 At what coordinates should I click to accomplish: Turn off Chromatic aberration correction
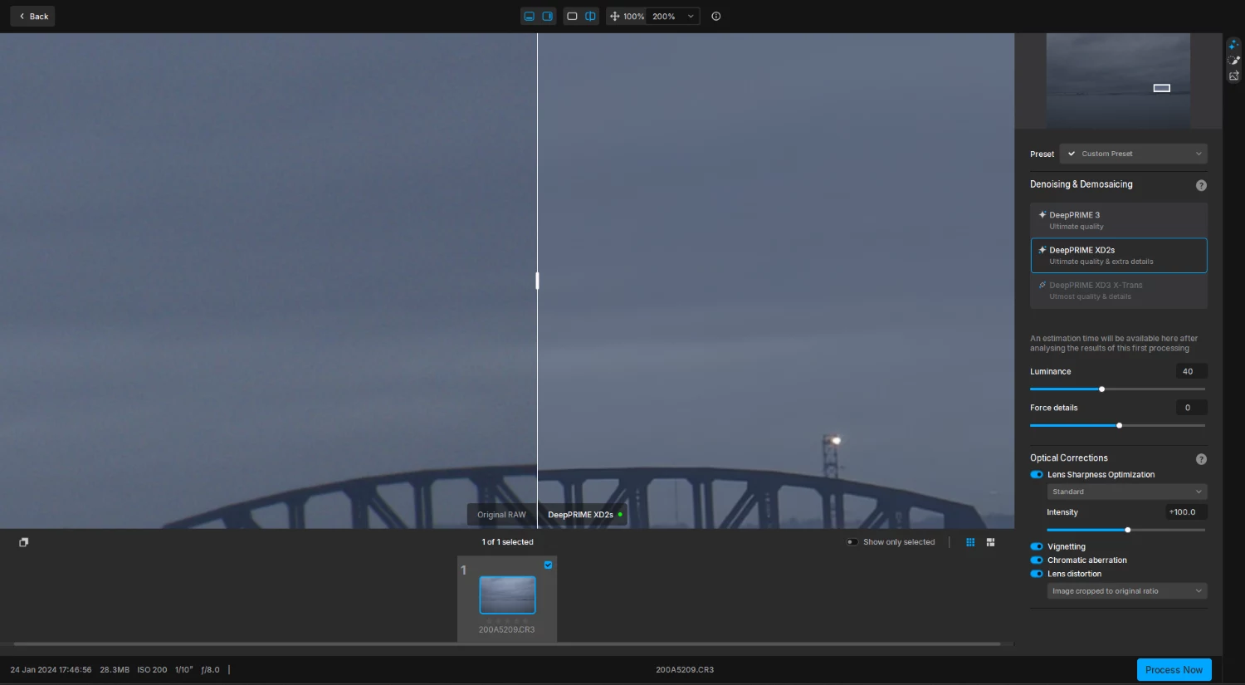[1036, 560]
